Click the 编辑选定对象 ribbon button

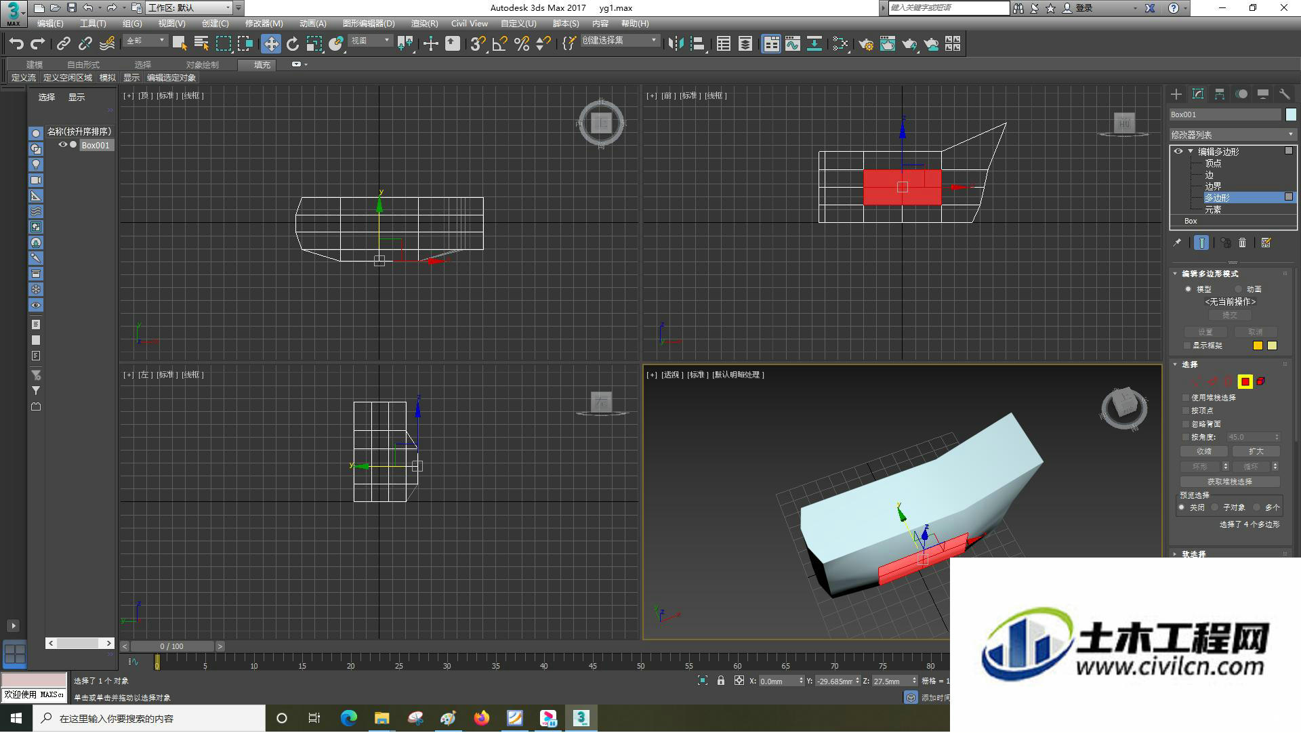click(171, 78)
